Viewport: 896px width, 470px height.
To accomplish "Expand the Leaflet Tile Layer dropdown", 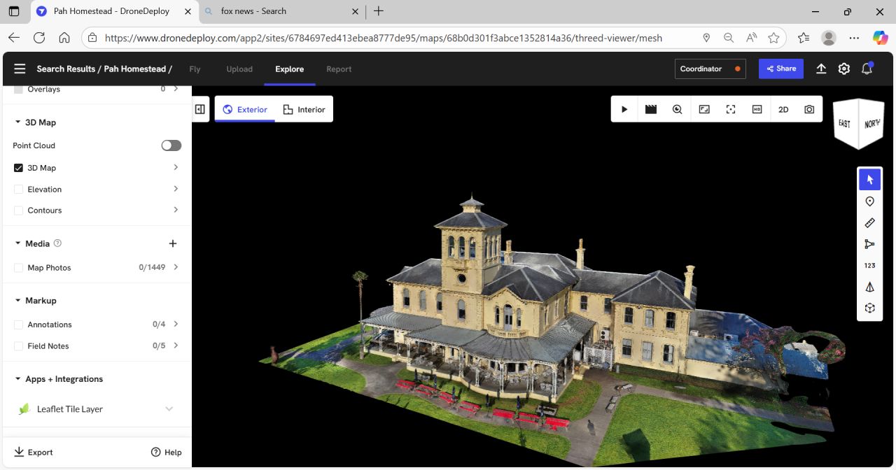I will pos(169,409).
